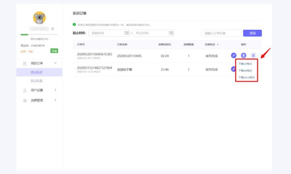Image resolution: width=291 pixels, height=174 pixels.
Task: Expand the 用户设置 menu
Action: point(55,90)
